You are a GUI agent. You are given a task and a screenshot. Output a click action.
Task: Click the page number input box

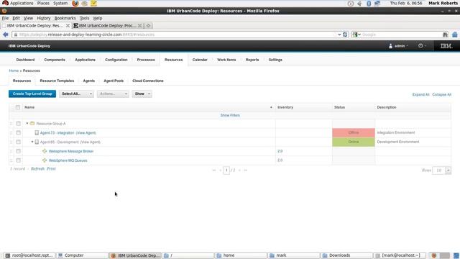[x=226, y=171]
